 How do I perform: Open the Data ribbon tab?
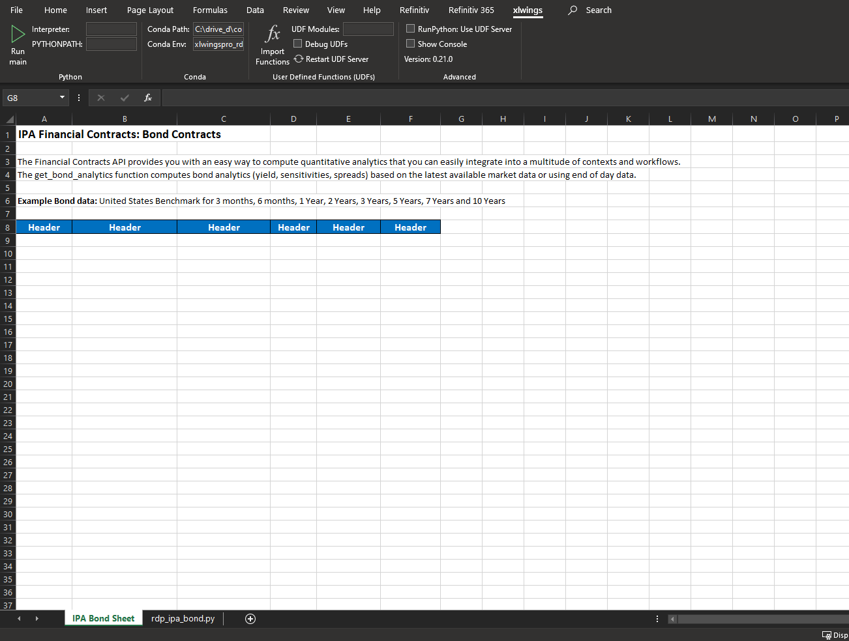coord(255,10)
